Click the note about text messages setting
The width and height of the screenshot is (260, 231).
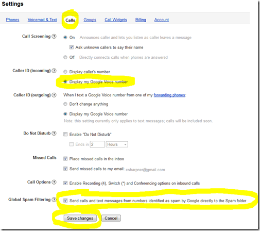(138, 121)
